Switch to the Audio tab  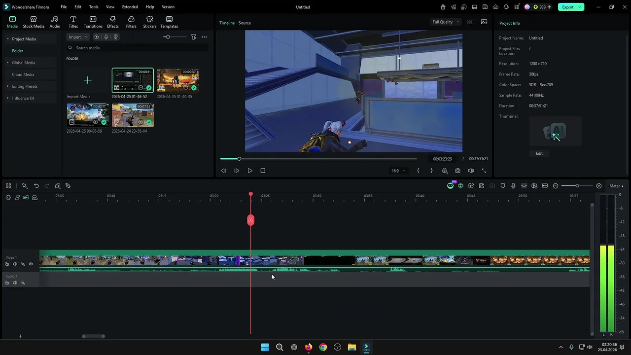click(x=55, y=22)
